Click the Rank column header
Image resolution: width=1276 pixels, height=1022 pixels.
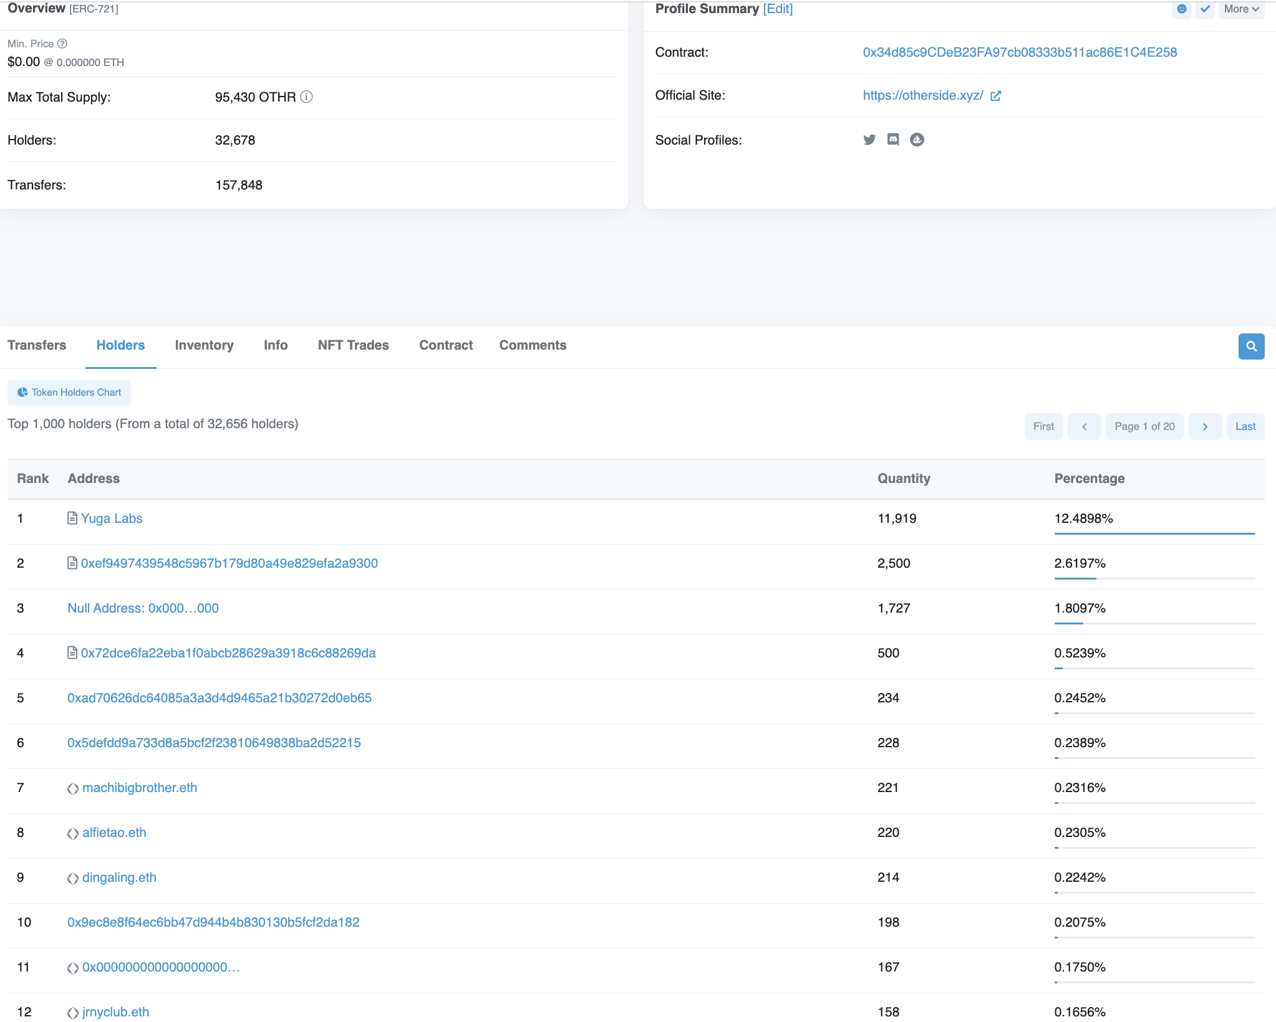[x=32, y=479]
